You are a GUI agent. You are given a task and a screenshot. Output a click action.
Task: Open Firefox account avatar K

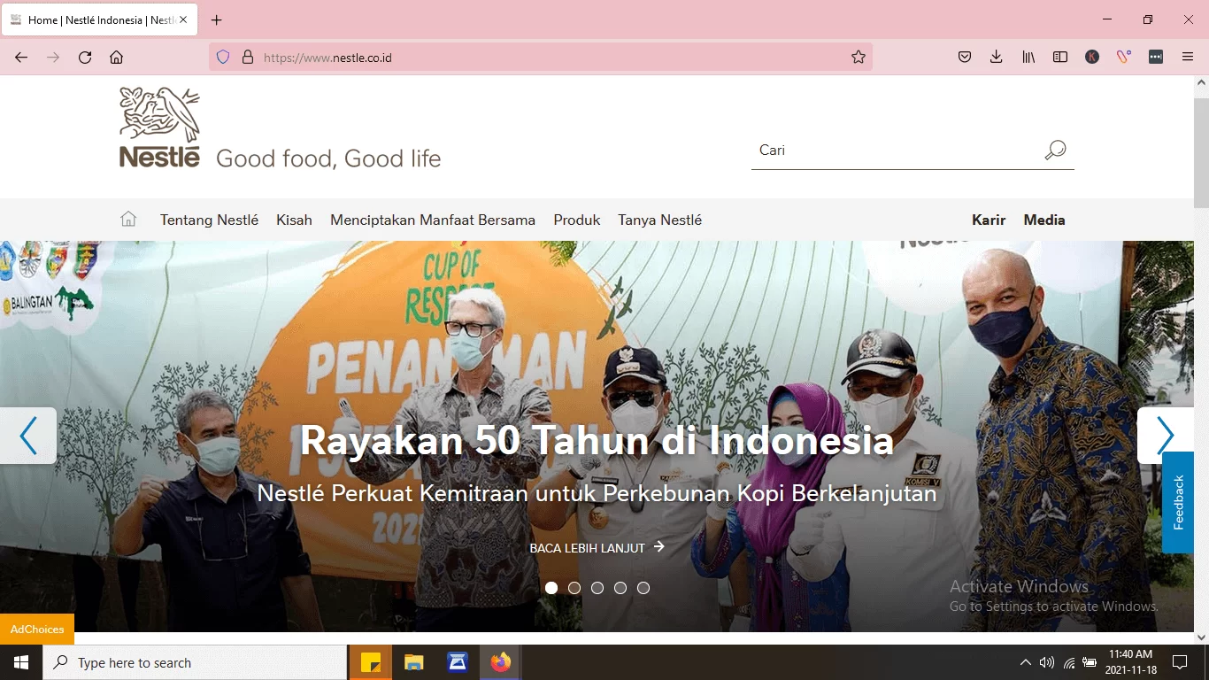[x=1092, y=57]
